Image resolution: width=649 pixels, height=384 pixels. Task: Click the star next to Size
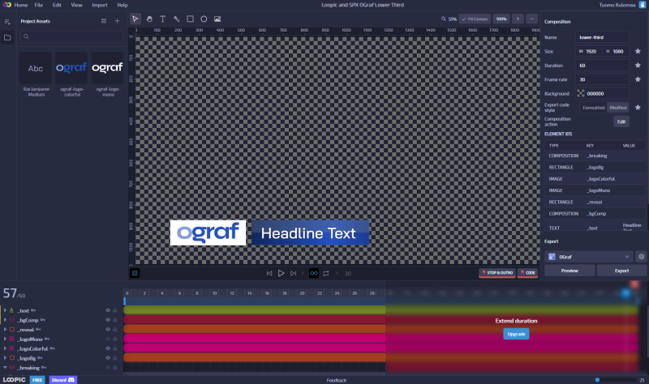[638, 51]
